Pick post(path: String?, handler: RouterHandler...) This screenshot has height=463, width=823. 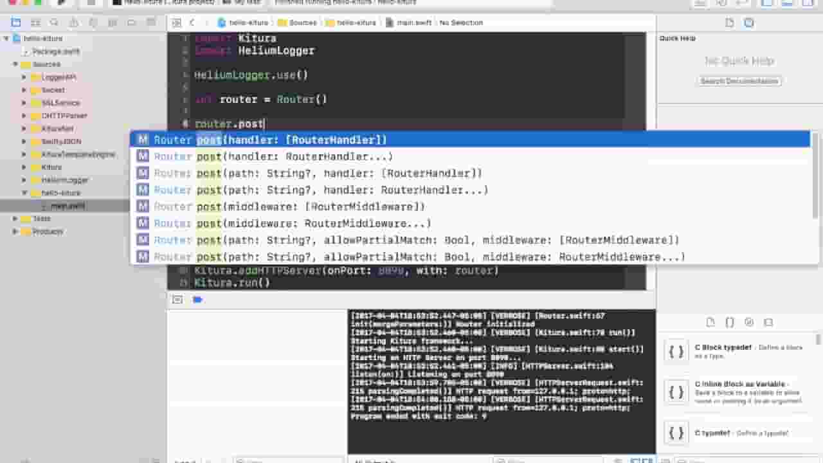click(470, 190)
